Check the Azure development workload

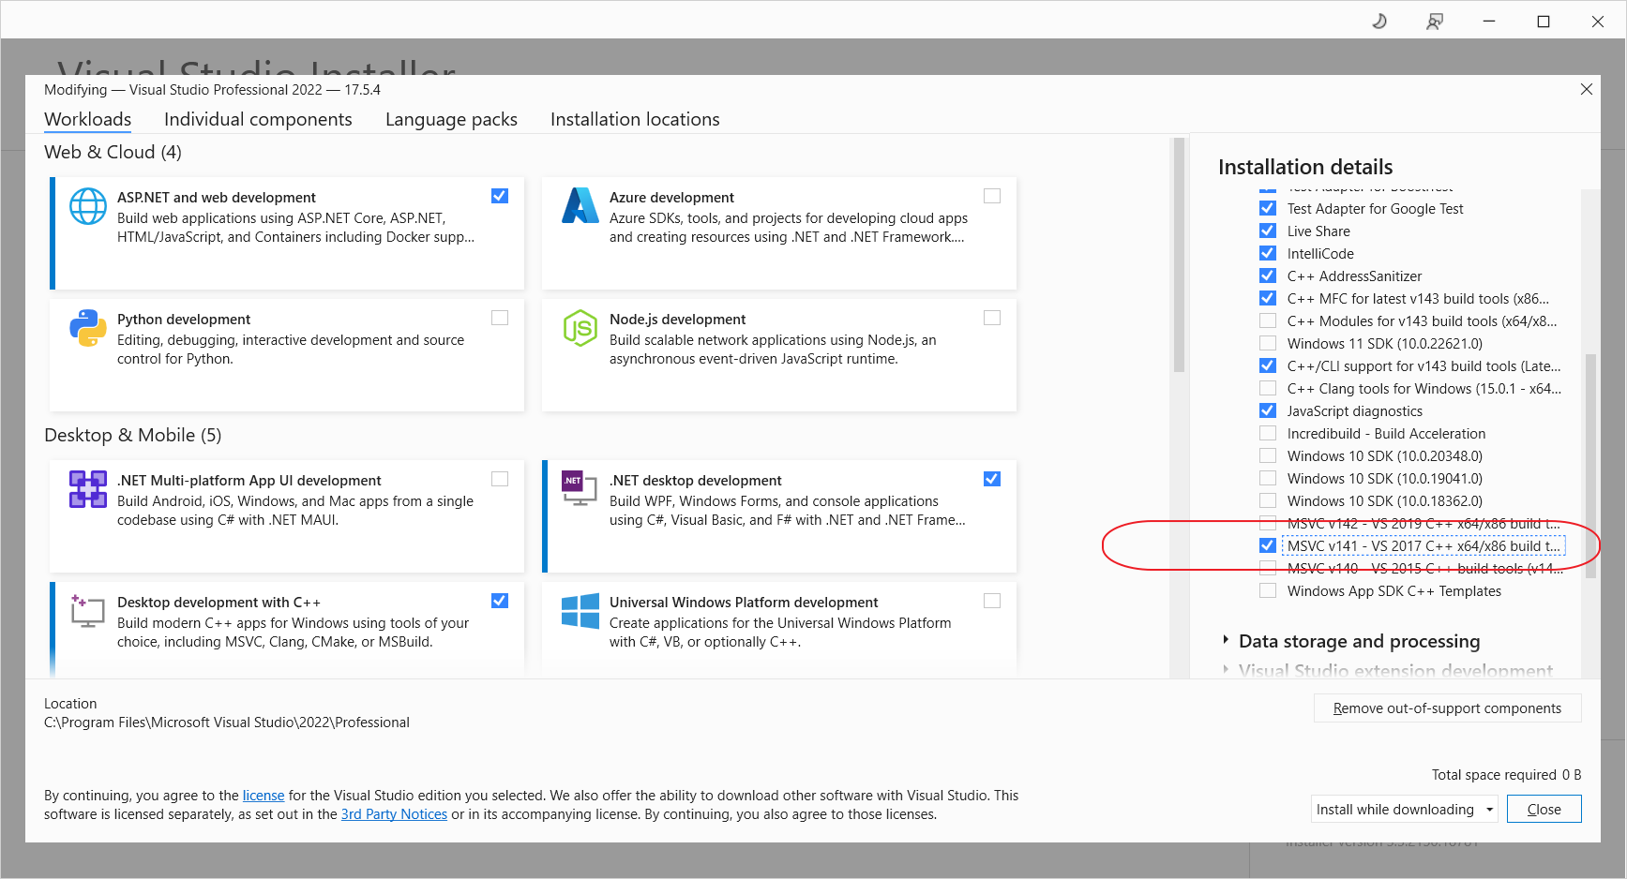(992, 196)
